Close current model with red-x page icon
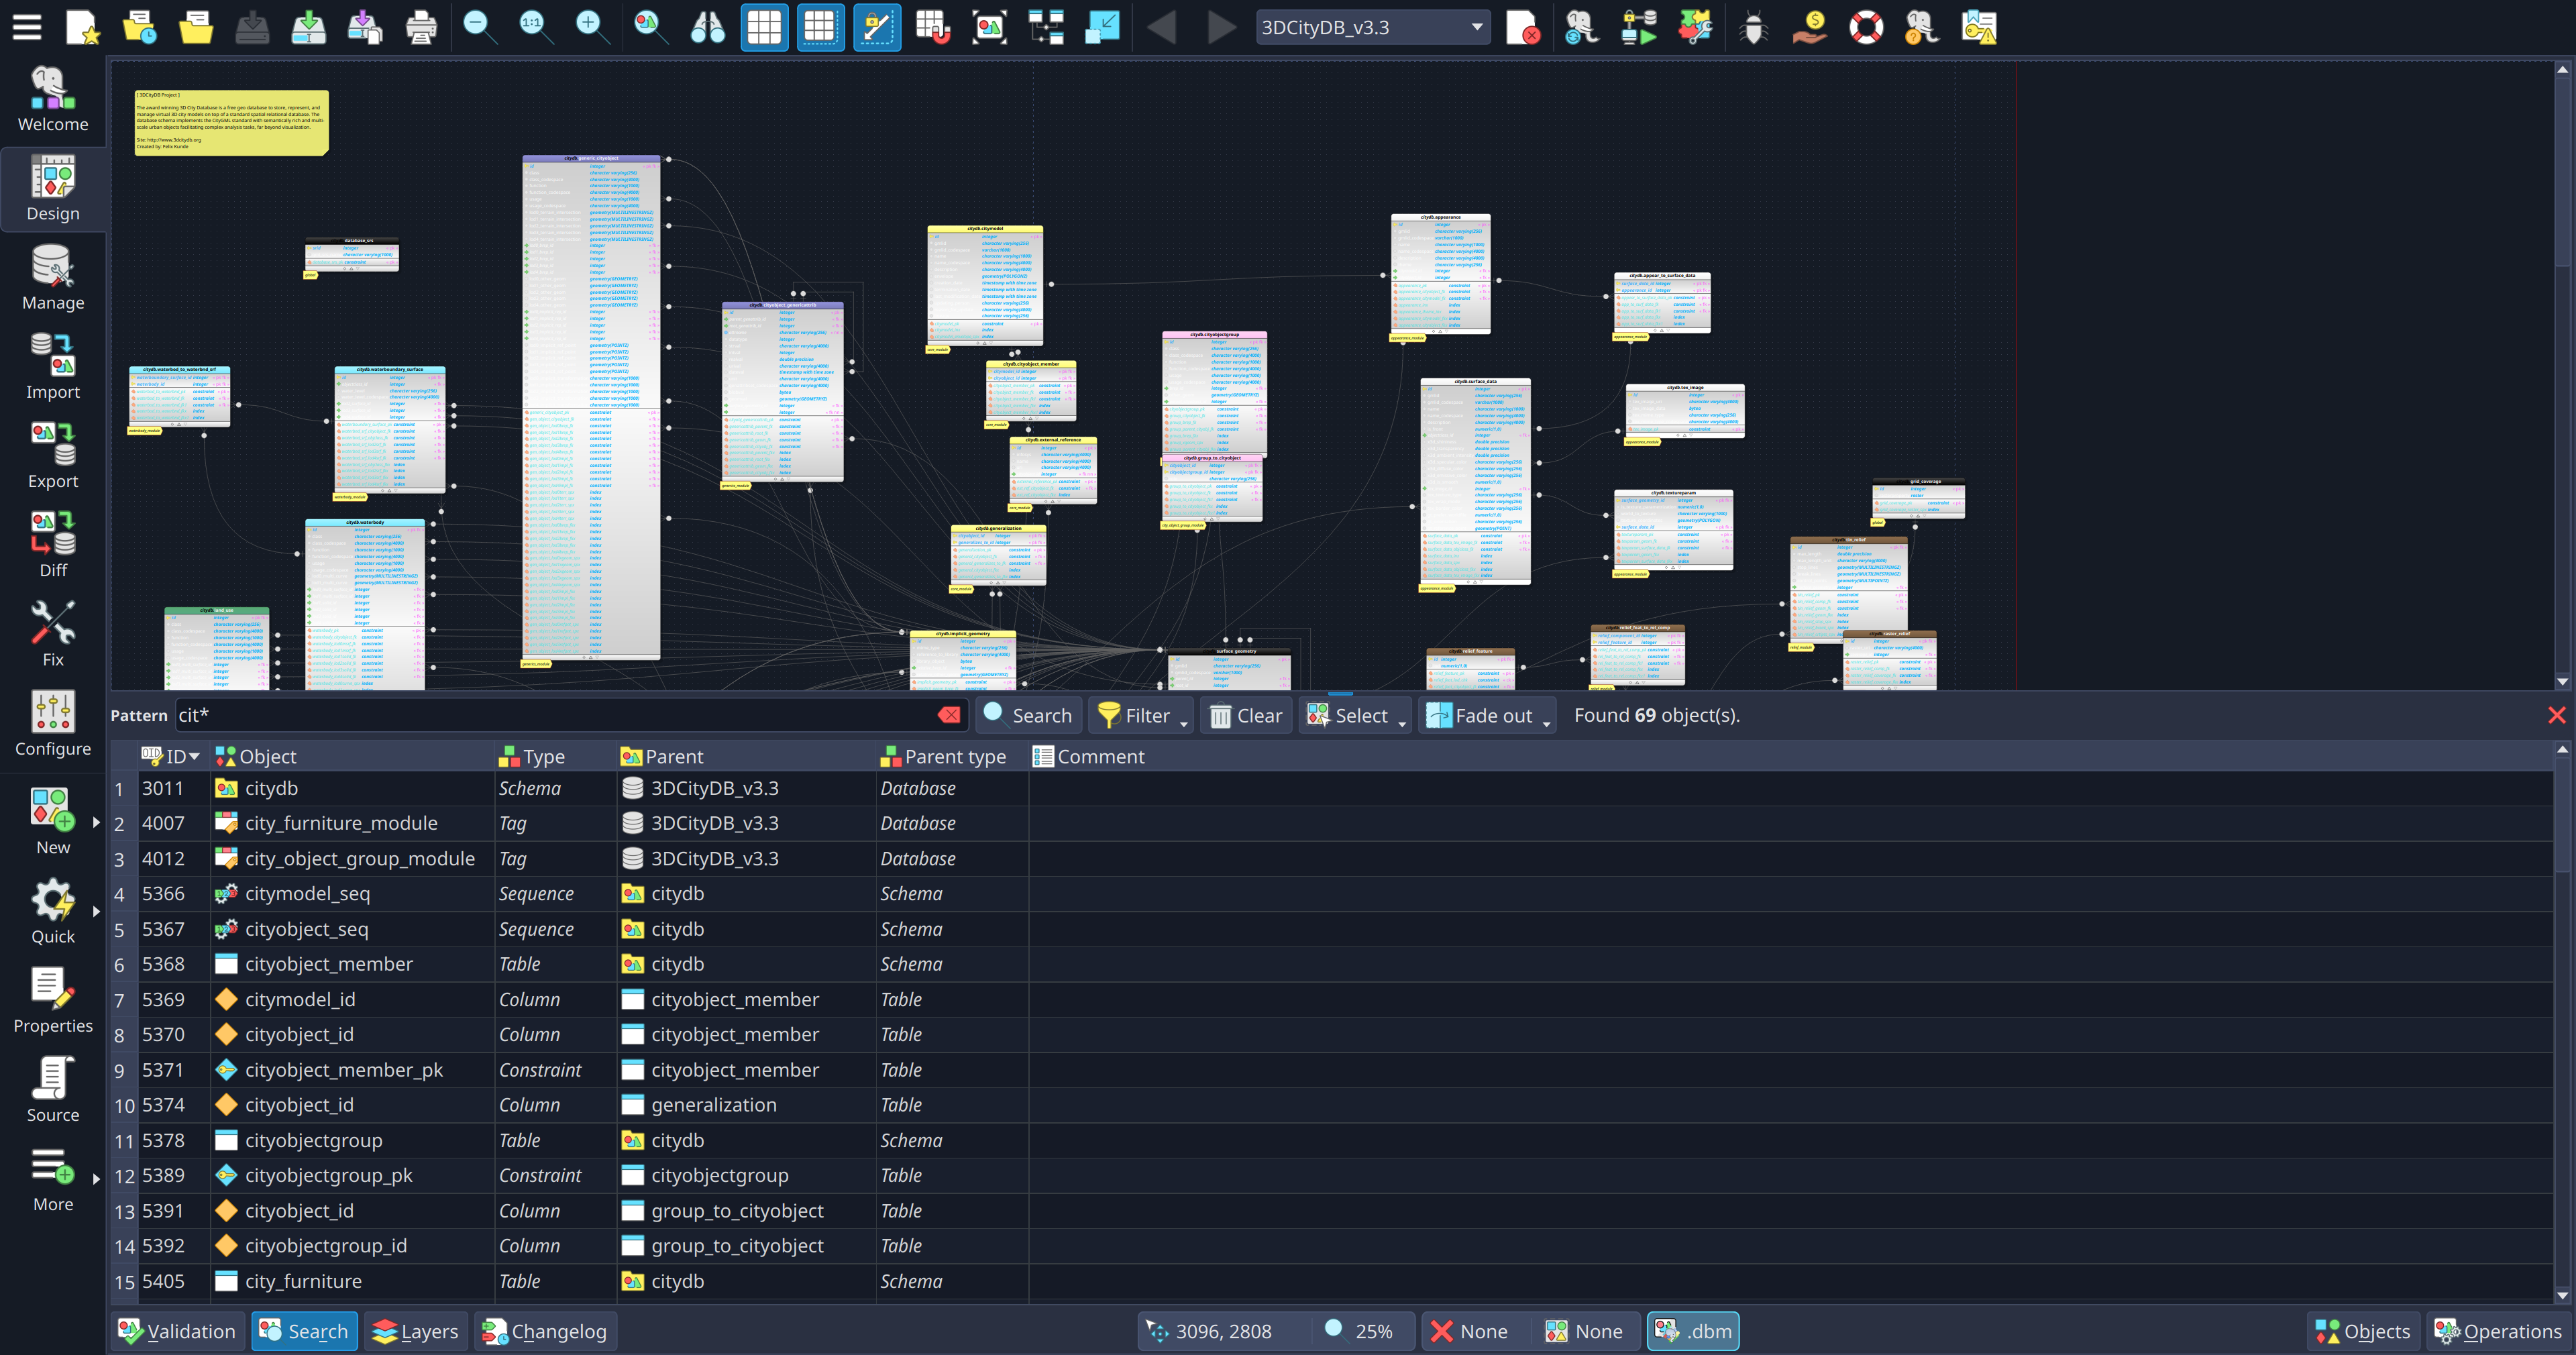The image size is (2576, 1355). click(x=1522, y=27)
